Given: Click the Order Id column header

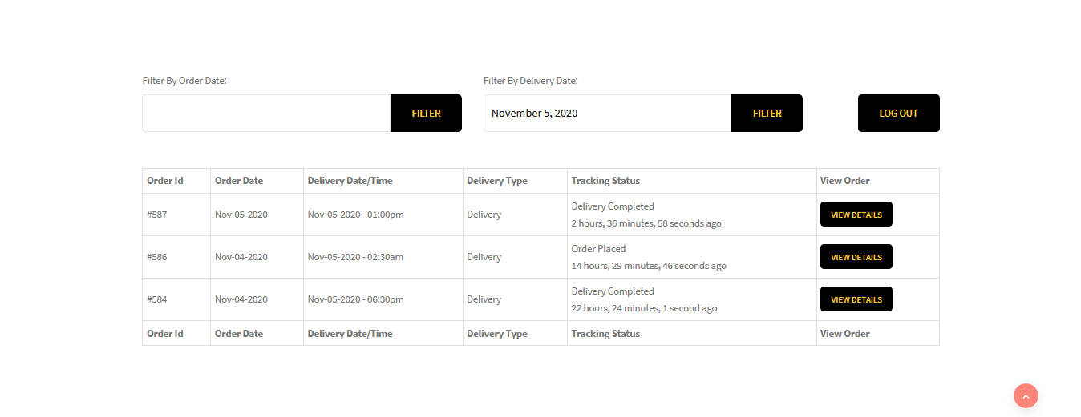Looking at the screenshot, I should coord(165,181).
